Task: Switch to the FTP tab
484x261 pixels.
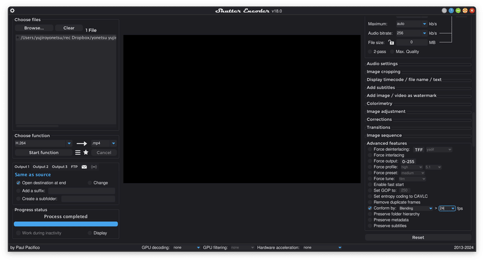Action: 74,167
